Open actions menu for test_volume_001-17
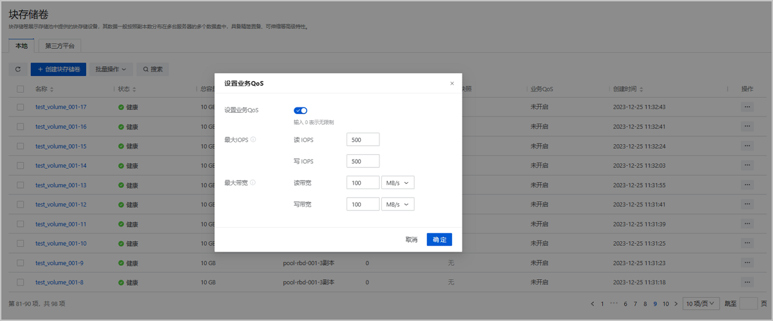The image size is (773, 321). click(x=747, y=107)
